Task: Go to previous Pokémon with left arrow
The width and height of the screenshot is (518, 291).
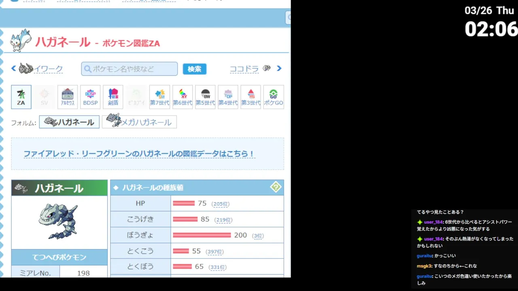Action: point(13,68)
